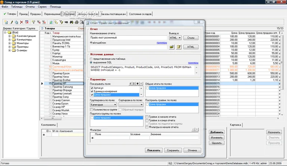Switch to the 'Продажи' tab

(x=36, y=14)
